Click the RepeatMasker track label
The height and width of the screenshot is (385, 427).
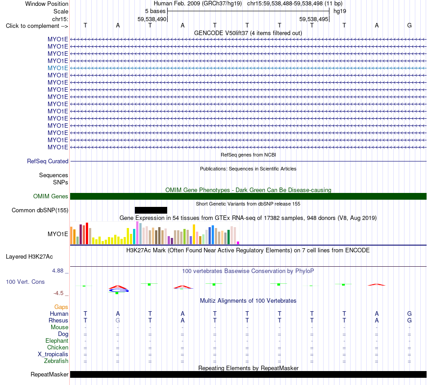coord(49,375)
